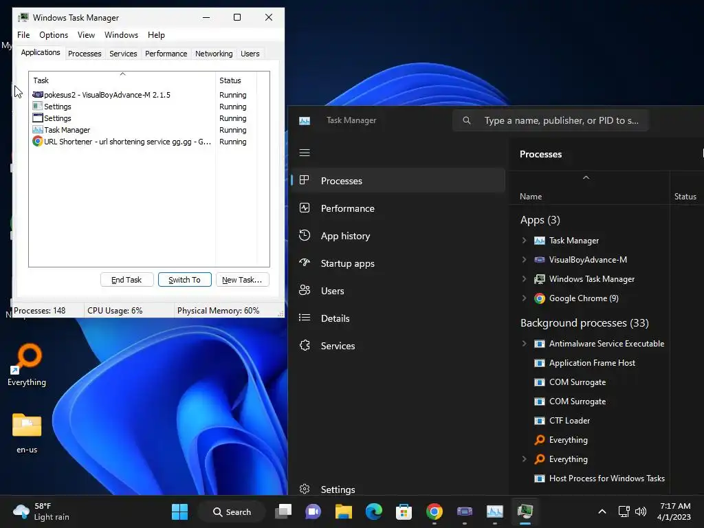The height and width of the screenshot is (528, 704).
Task: Open the volume control in system tray
Action: (x=641, y=511)
